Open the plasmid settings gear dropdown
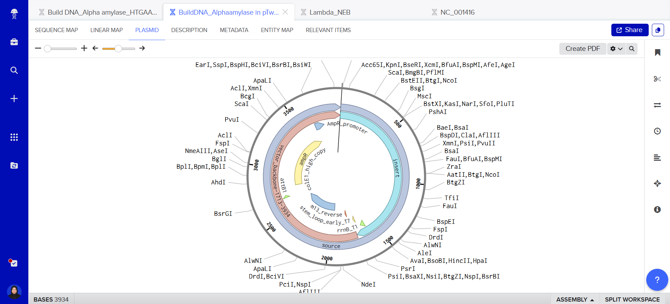Viewport: 670px width, 304px height. (616, 49)
